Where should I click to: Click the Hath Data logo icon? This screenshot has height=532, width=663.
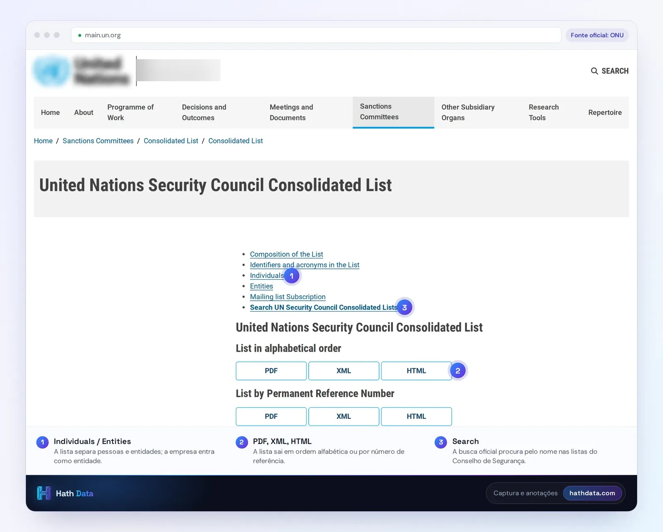coord(44,493)
